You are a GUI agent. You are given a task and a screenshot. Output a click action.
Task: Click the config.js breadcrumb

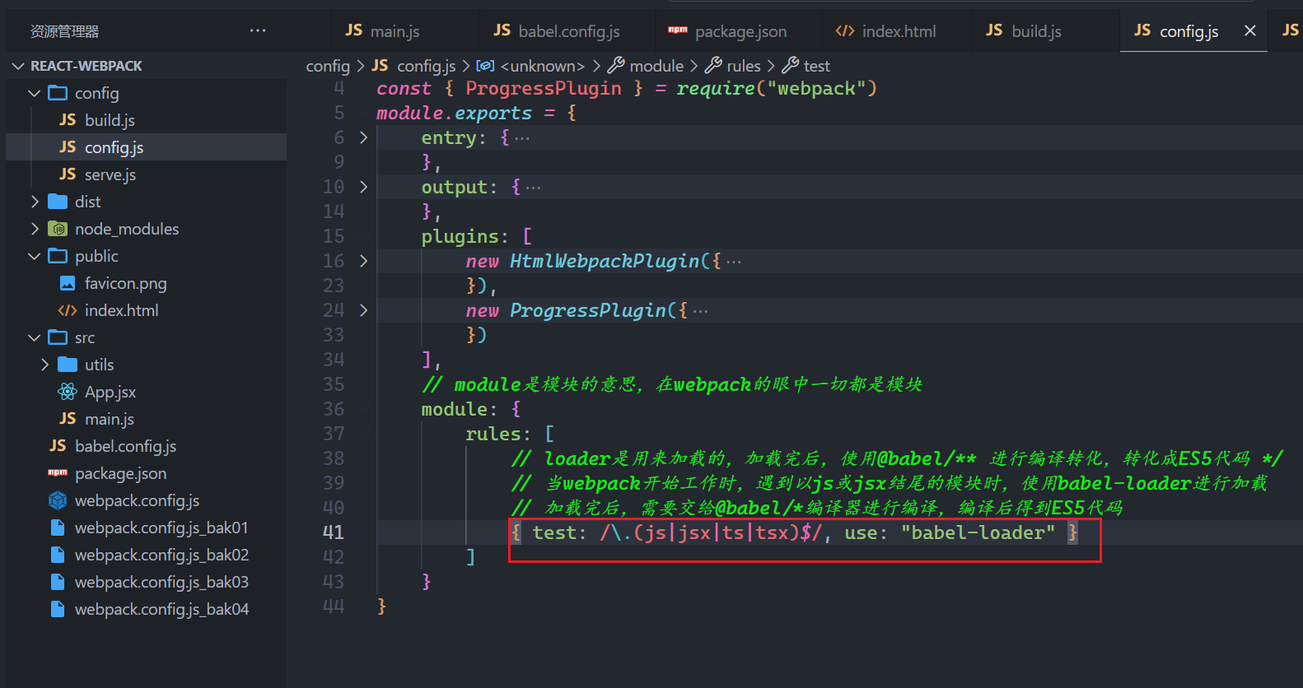click(x=413, y=66)
